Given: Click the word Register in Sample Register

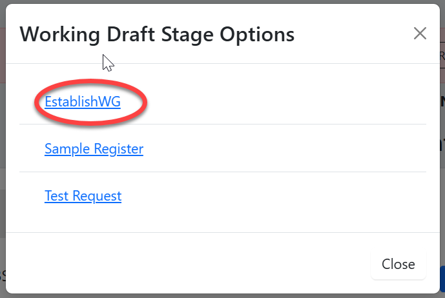Looking at the screenshot, I should click(x=119, y=149).
